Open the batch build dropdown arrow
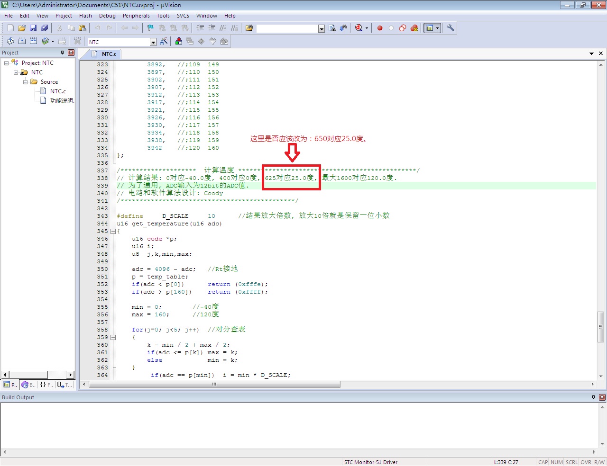The height and width of the screenshot is (466, 607). point(53,42)
